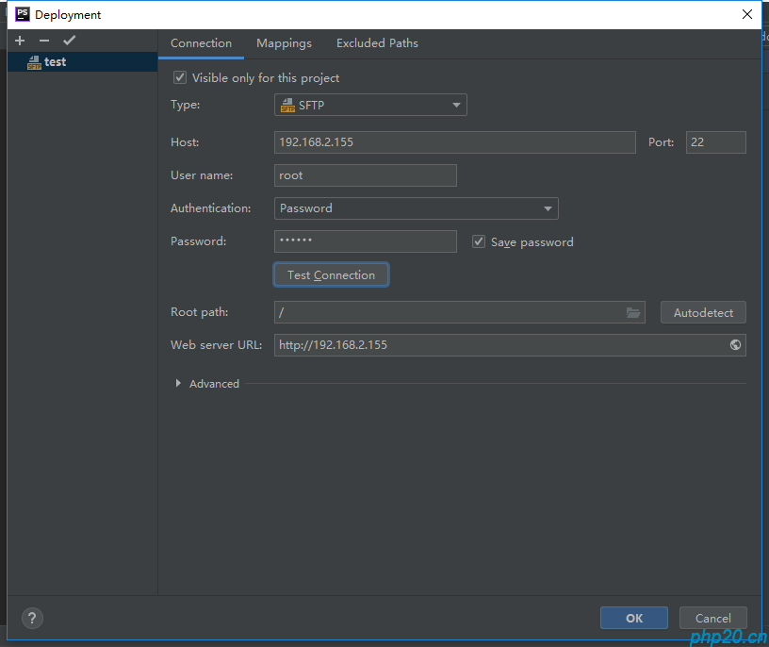Add a new deployment server with plus icon
The width and height of the screenshot is (769, 647).
[20, 41]
